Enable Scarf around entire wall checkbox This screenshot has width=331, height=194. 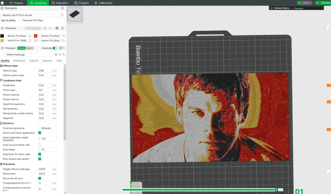[x=40, y=145]
